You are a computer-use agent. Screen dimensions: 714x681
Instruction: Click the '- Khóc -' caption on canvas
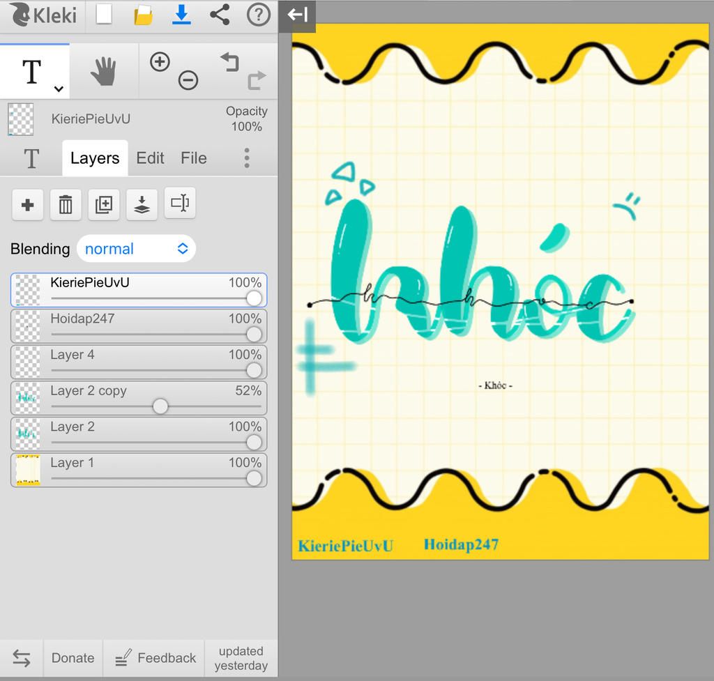point(496,385)
